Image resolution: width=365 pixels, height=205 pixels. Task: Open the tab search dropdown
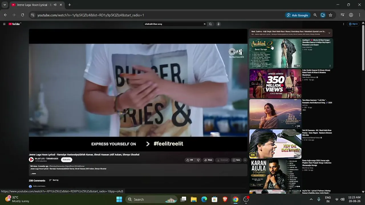point(5,5)
